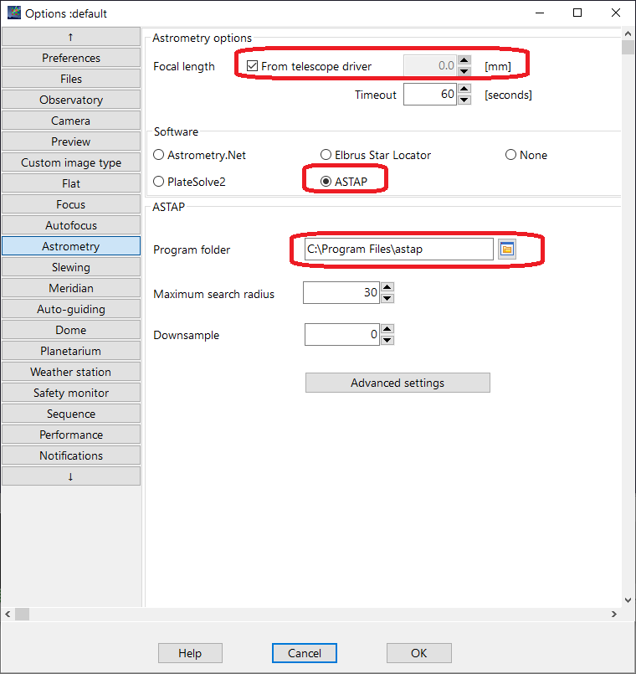Go to the Planetarium options
Screen dimensions: 636x674
click(71, 351)
